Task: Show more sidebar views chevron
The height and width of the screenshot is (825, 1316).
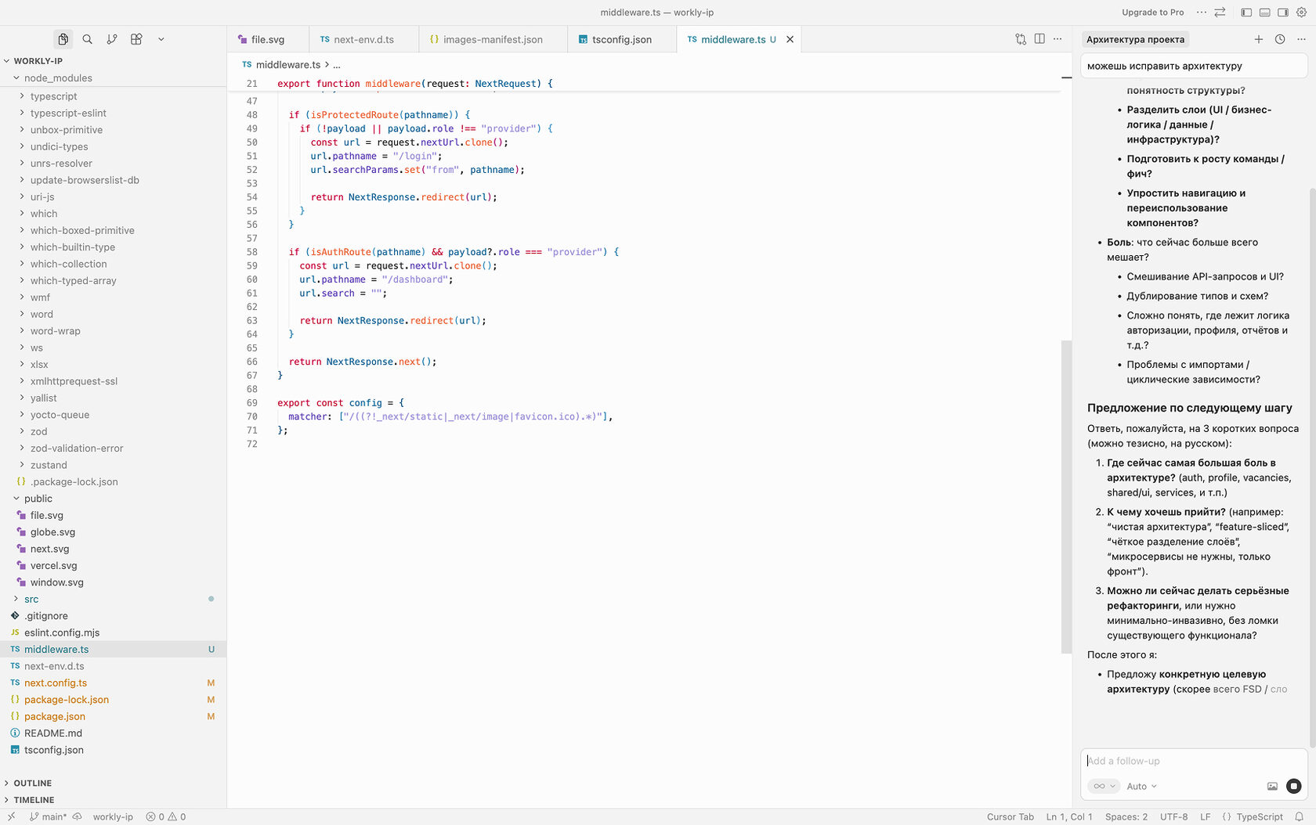Action: [x=161, y=39]
